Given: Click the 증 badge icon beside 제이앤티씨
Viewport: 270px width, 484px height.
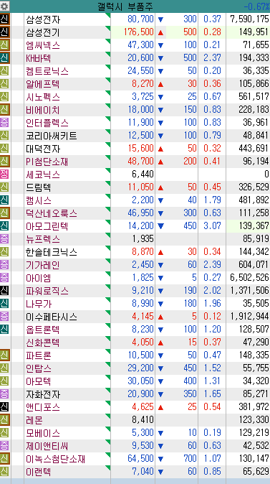Looking at the screenshot, I should (4, 446).
